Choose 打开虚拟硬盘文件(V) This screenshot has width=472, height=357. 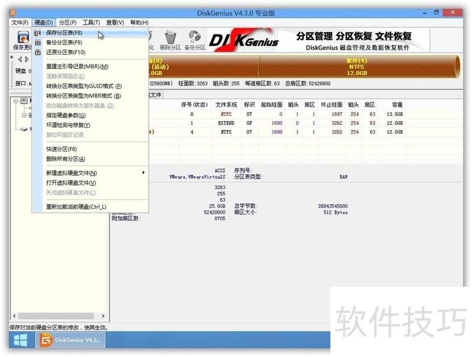point(90,183)
